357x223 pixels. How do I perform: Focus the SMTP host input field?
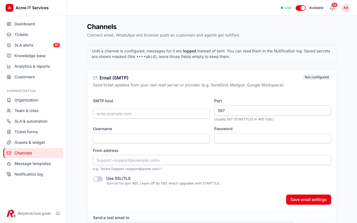pos(151,114)
